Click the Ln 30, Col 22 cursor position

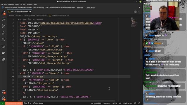coord(96,103)
